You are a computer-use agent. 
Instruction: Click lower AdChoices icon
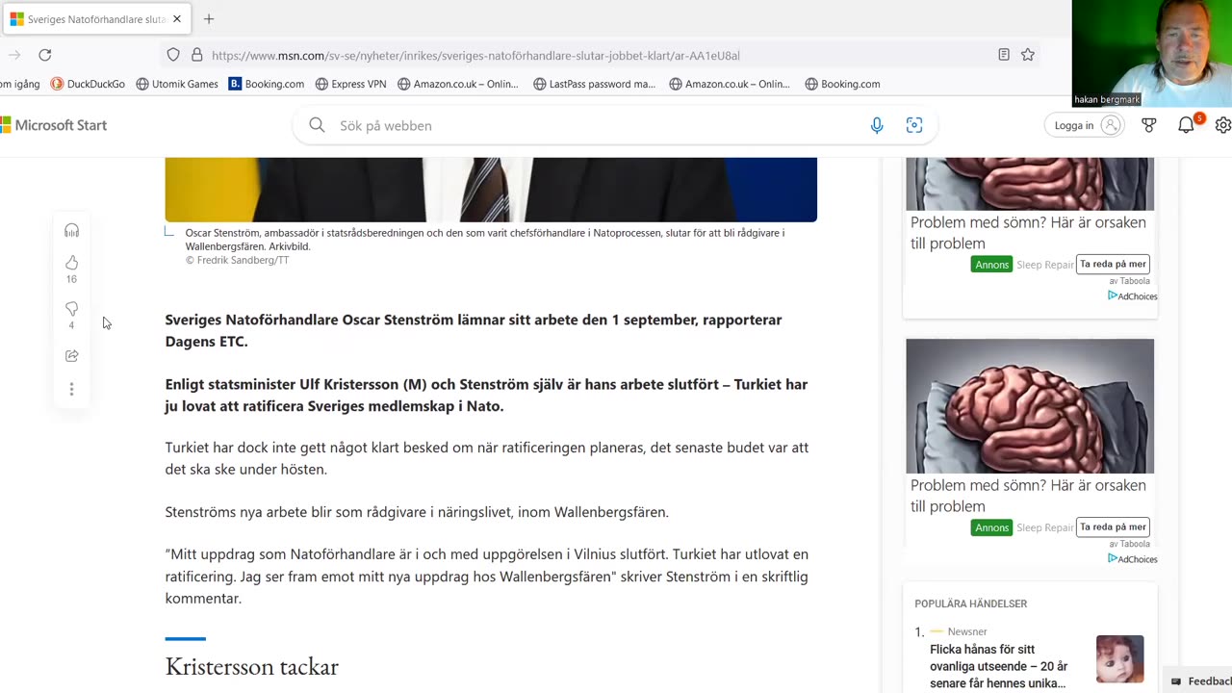1132,559
